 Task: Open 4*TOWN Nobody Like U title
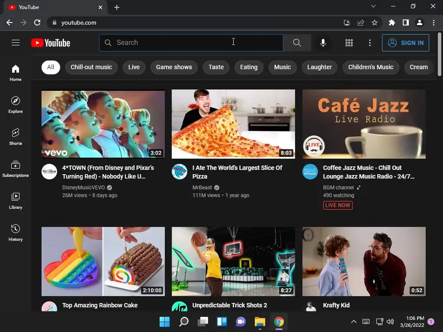pos(108,172)
